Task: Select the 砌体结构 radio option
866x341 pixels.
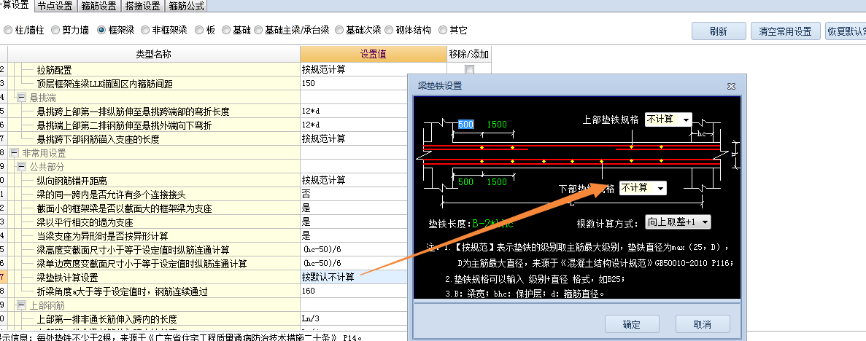Action: pyautogui.click(x=389, y=31)
